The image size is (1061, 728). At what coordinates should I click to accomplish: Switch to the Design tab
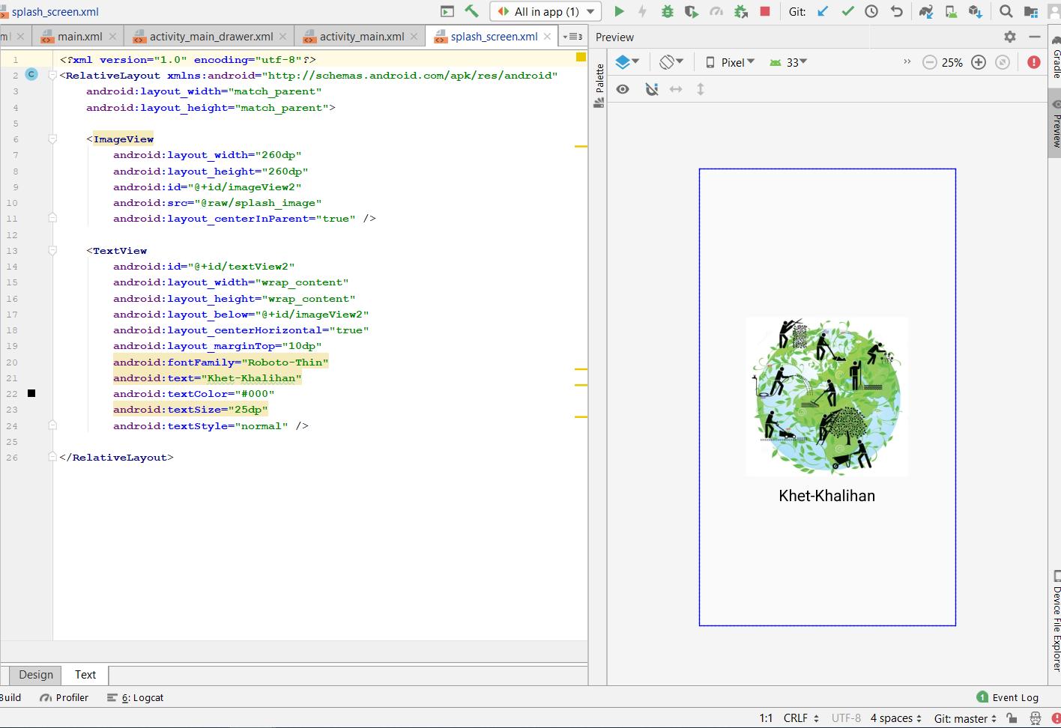36,674
